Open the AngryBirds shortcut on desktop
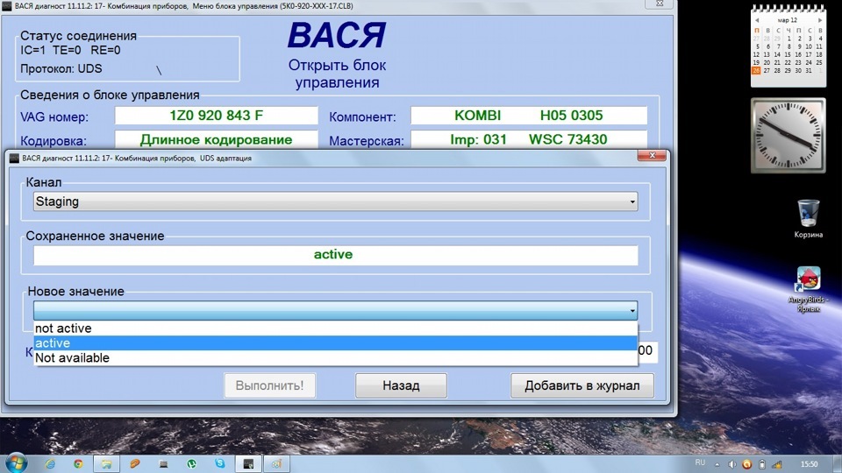Image resolution: width=842 pixels, height=473 pixels. point(808,289)
